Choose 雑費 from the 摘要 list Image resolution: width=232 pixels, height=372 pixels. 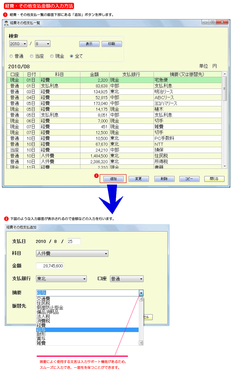coord(87,343)
